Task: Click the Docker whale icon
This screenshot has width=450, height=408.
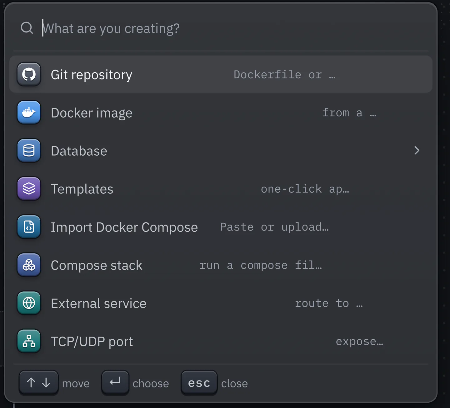Action: (x=29, y=113)
